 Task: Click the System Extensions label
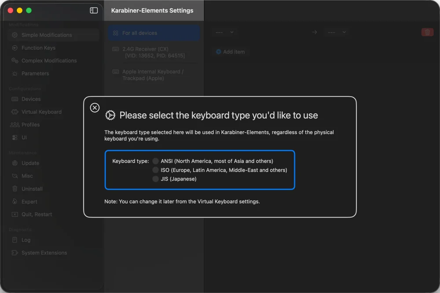(44, 253)
